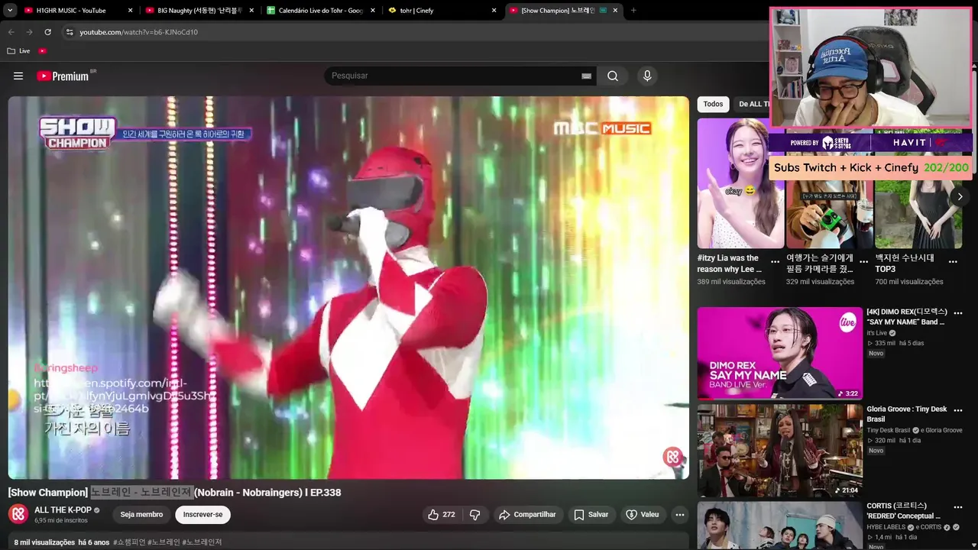Image resolution: width=978 pixels, height=550 pixels.
Task: Open options for Gloria Groove video
Action: 958,410
